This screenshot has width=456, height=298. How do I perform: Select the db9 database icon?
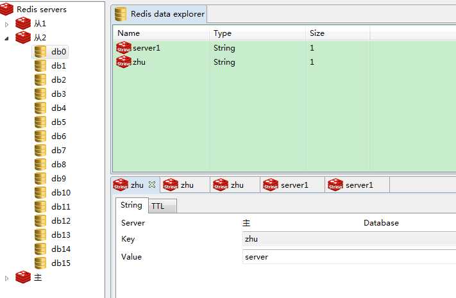[40, 179]
